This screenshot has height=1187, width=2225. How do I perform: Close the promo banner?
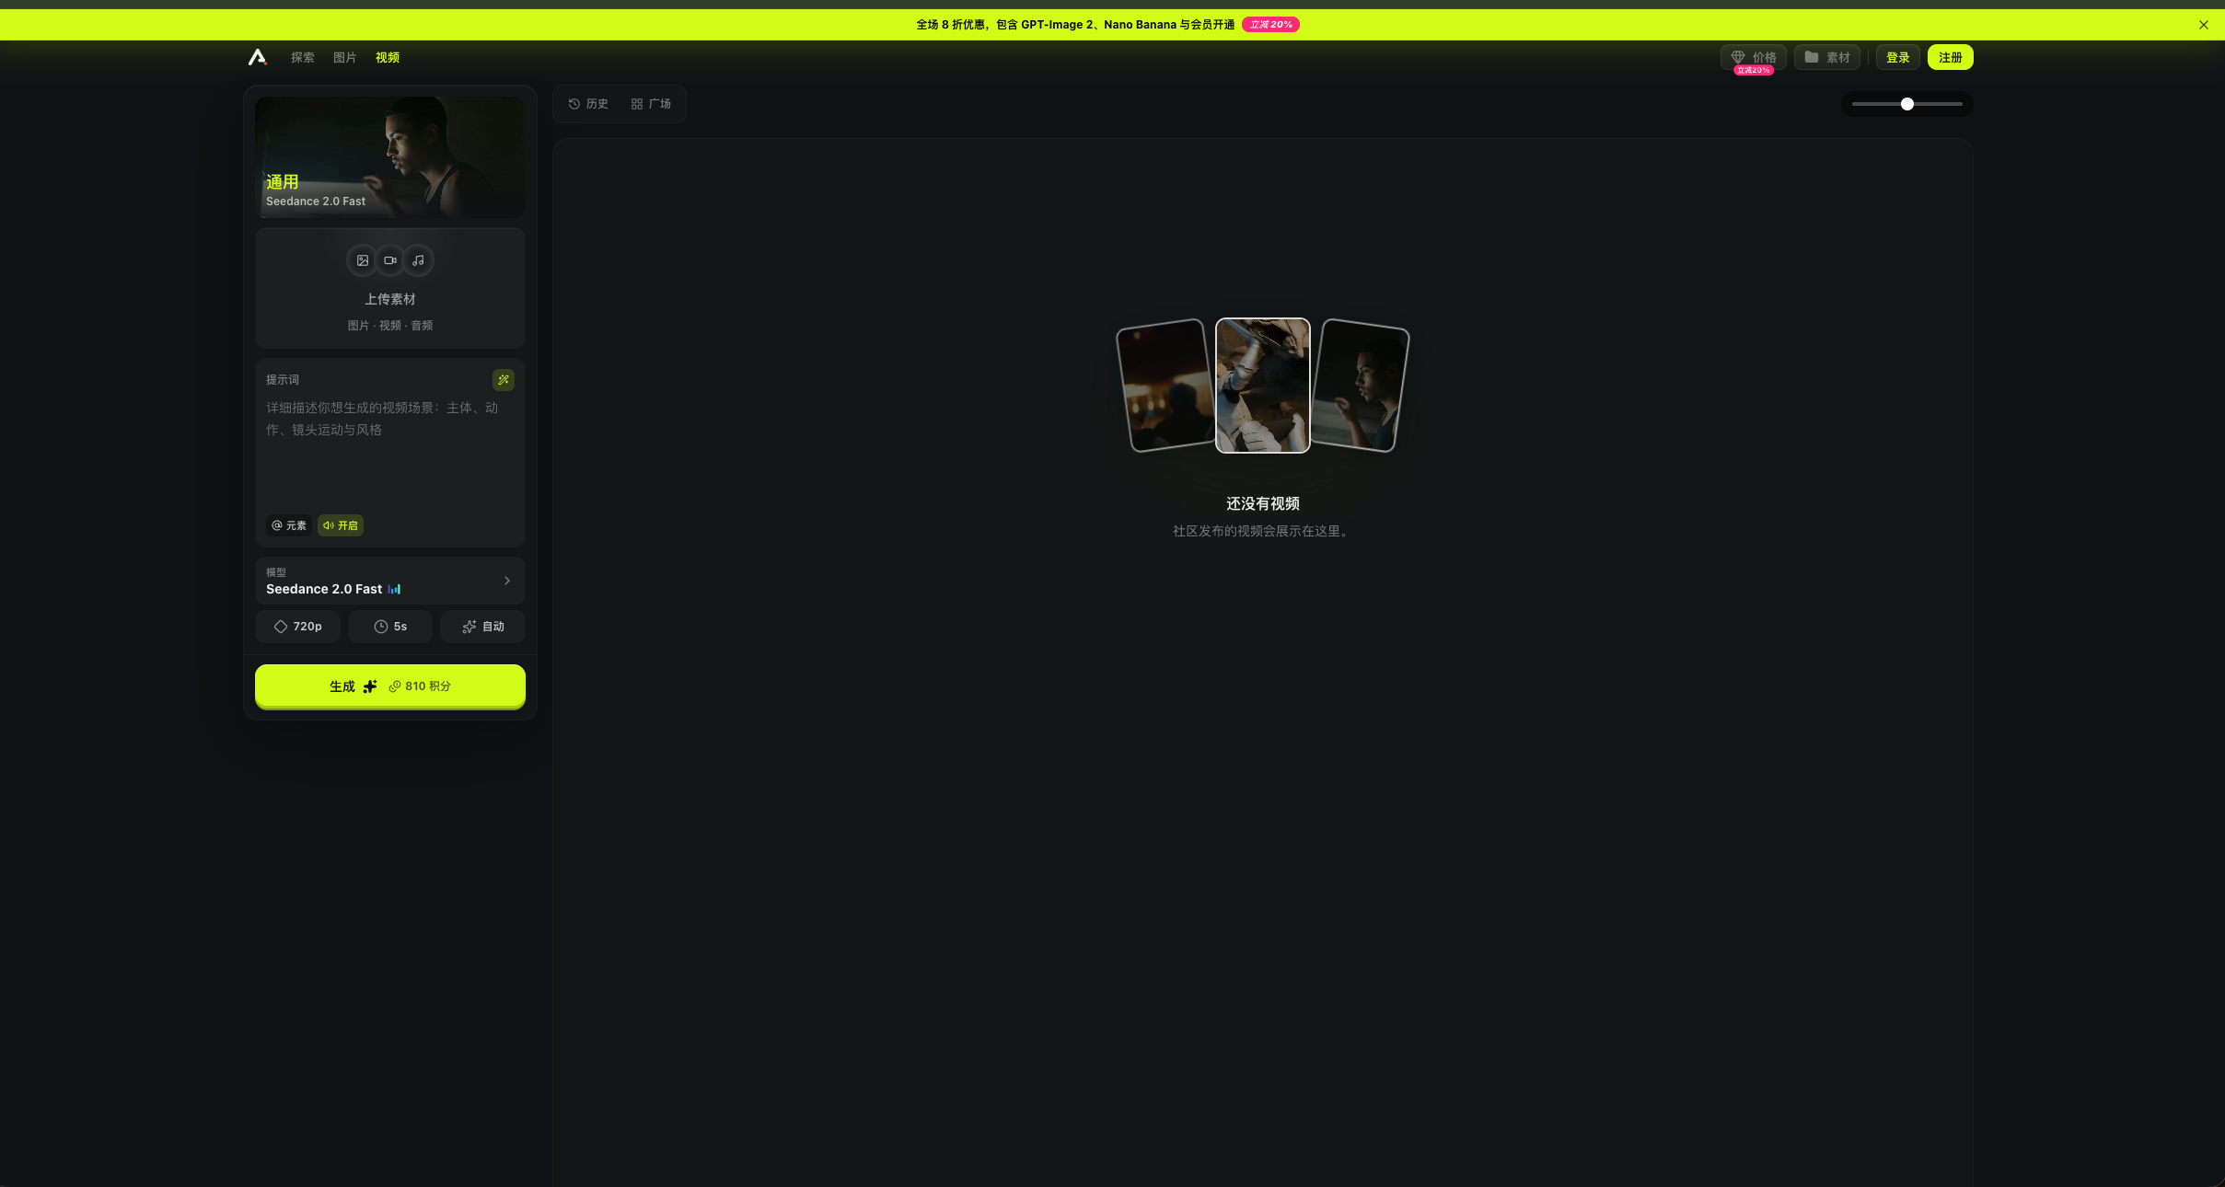pos(2203,25)
